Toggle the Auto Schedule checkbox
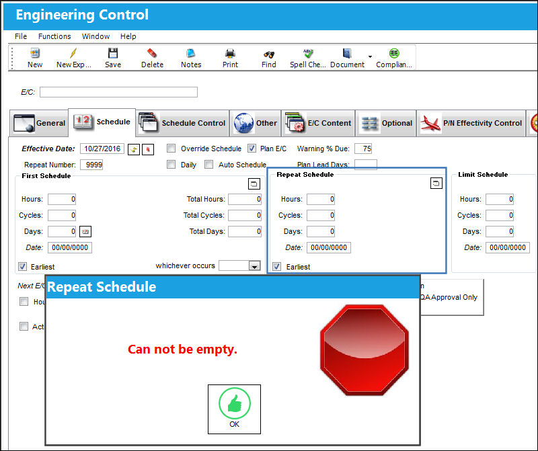Image resolution: width=538 pixels, height=451 pixels. [208, 165]
